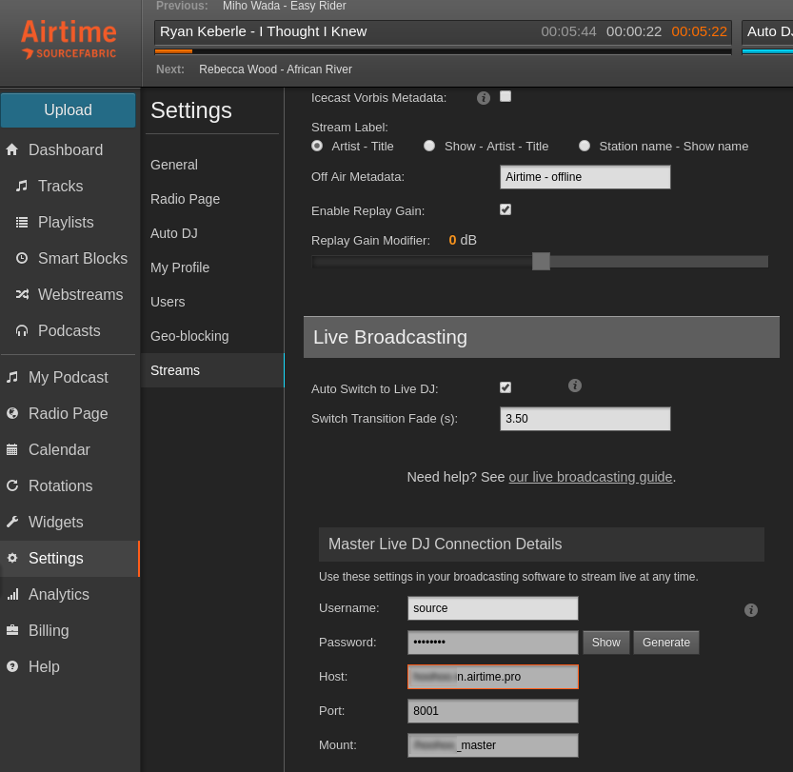The image size is (793, 772).
Task: Edit the Switch Transition Fade field
Action: [x=585, y=418]
